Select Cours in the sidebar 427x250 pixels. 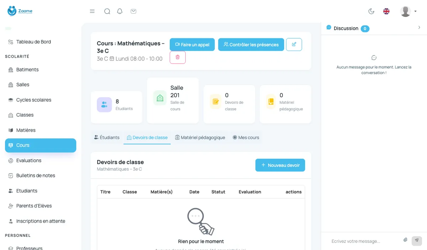tap(41, 145)
